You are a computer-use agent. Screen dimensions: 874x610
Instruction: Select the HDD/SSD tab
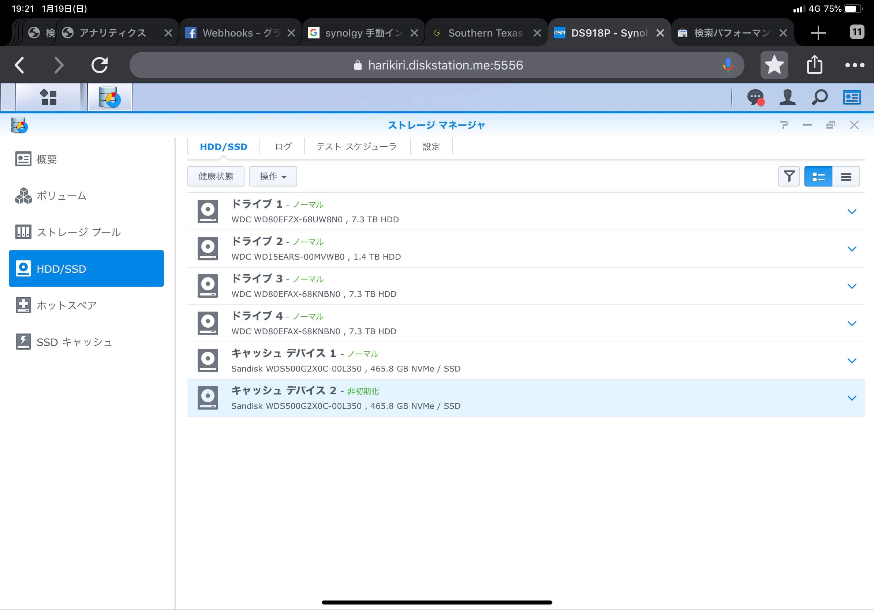click(x=224, y=147)
